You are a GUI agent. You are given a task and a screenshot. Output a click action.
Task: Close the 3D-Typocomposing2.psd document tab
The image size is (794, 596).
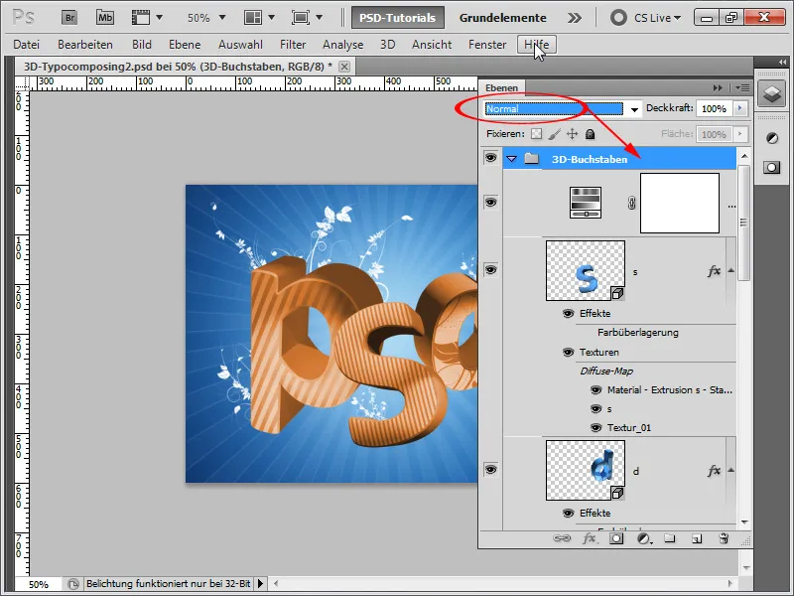click(x=344, y=67)
